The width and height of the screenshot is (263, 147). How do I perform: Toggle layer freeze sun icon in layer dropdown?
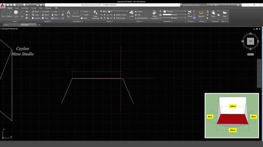pos(104,11)
